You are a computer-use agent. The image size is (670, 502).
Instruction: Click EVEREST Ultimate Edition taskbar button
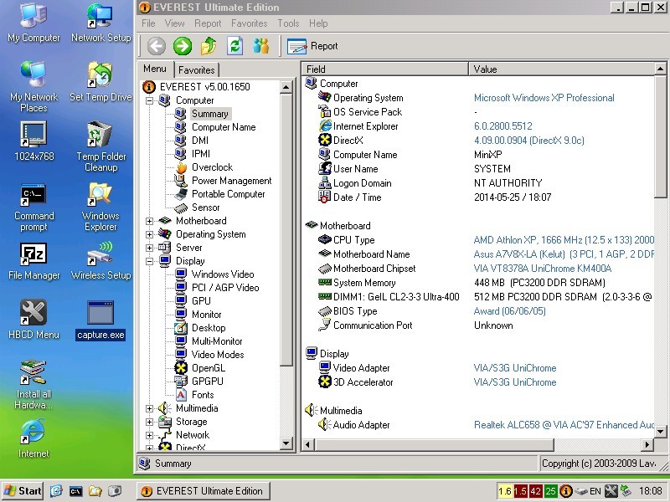[204, 491]
